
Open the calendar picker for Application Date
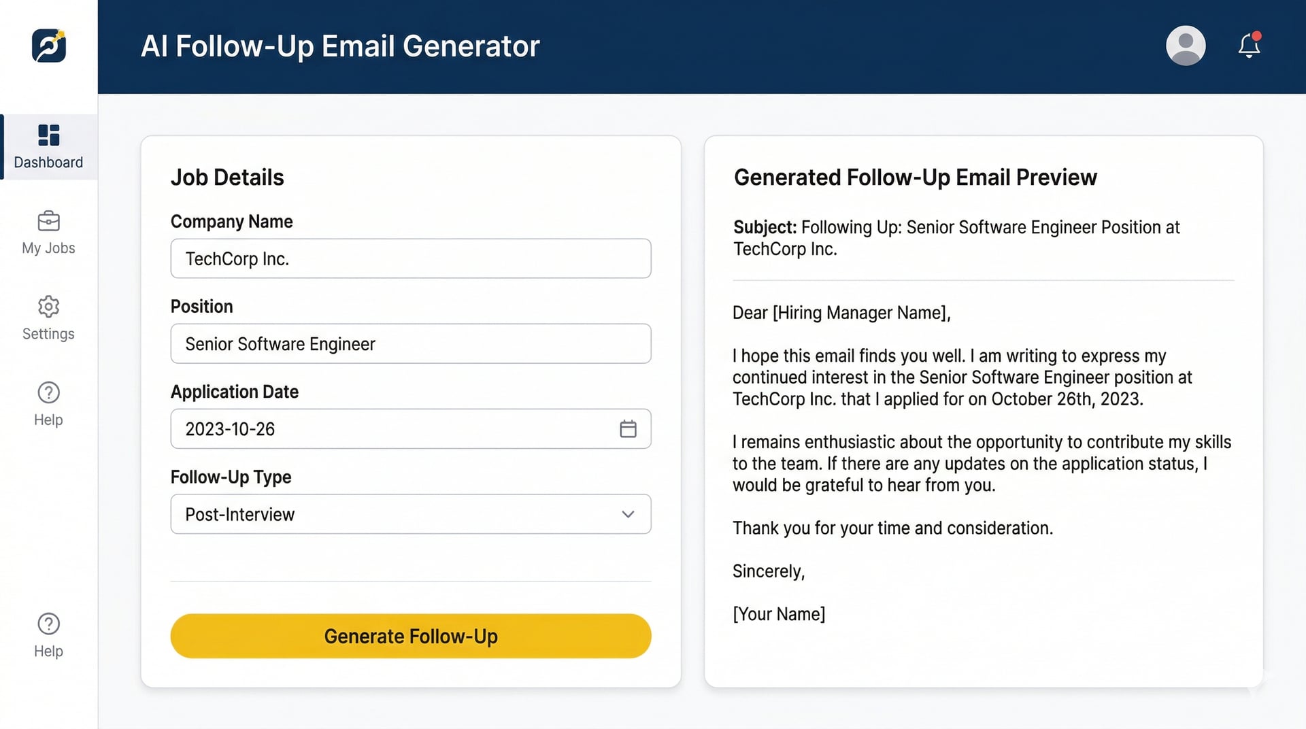[x=629, y=428]
